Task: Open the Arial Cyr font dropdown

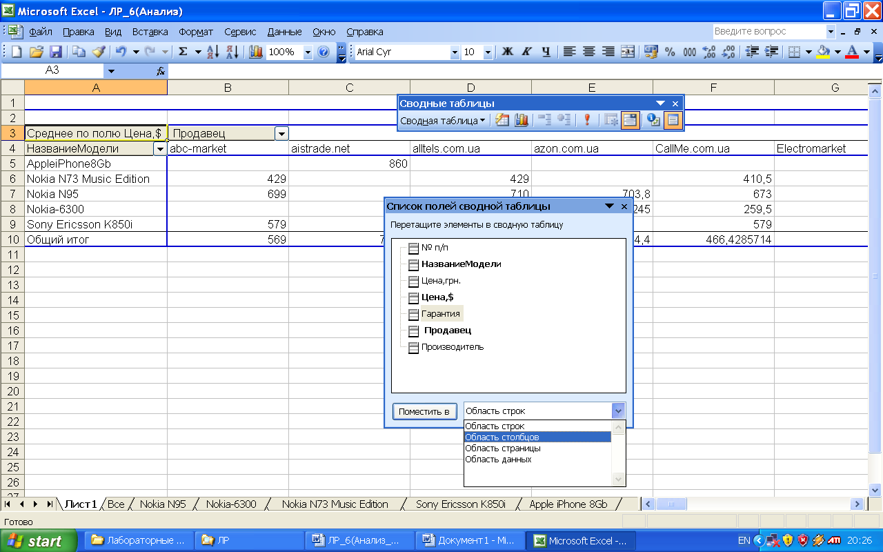Action: pos(455,52)
